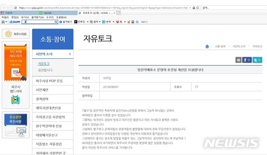Open the 식품업소 자율점검 menu item
267x155 pixels.
(53, 144)
